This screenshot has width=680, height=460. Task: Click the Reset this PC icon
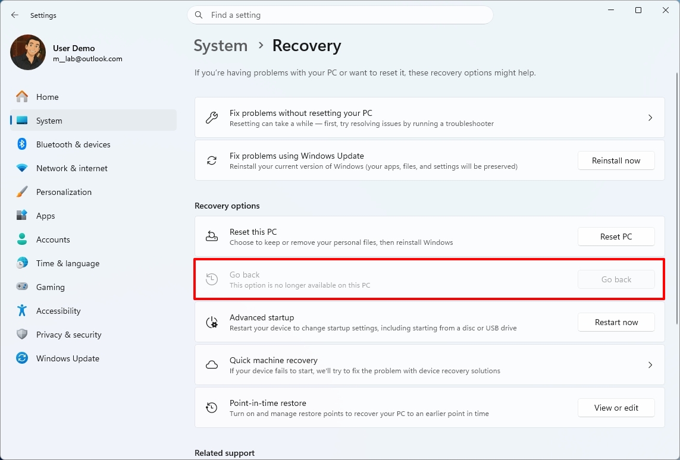[212, 237]
